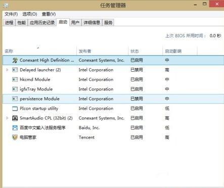Click the Tencent publisher cell
This screenshot has width=224, height=188.
point(86,137)
